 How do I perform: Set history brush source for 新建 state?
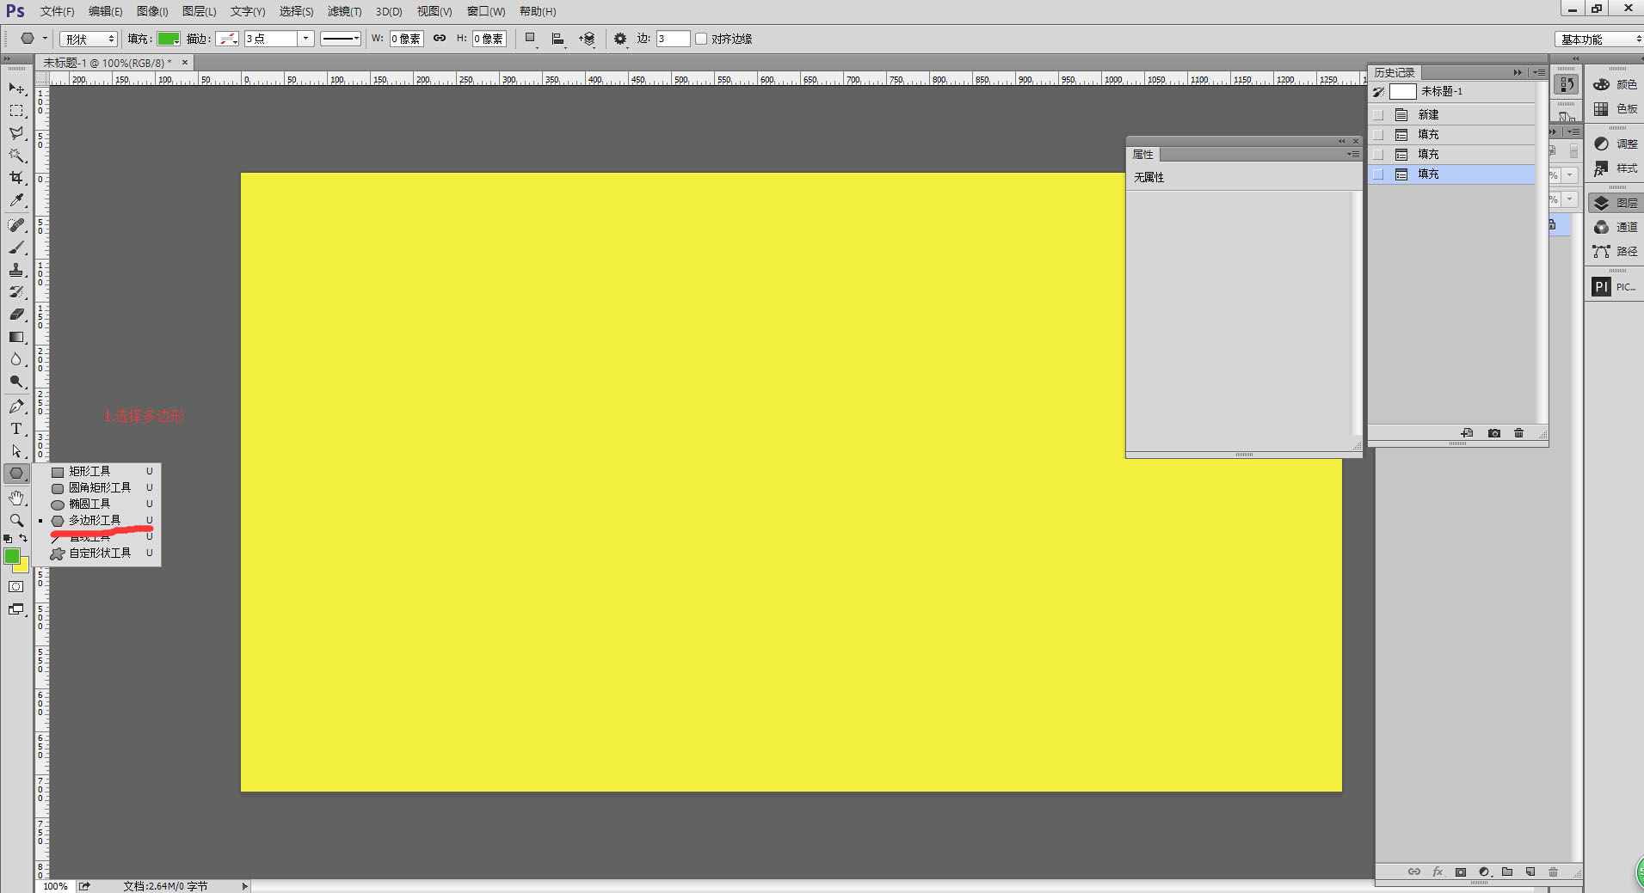[x=1378, y=114]
